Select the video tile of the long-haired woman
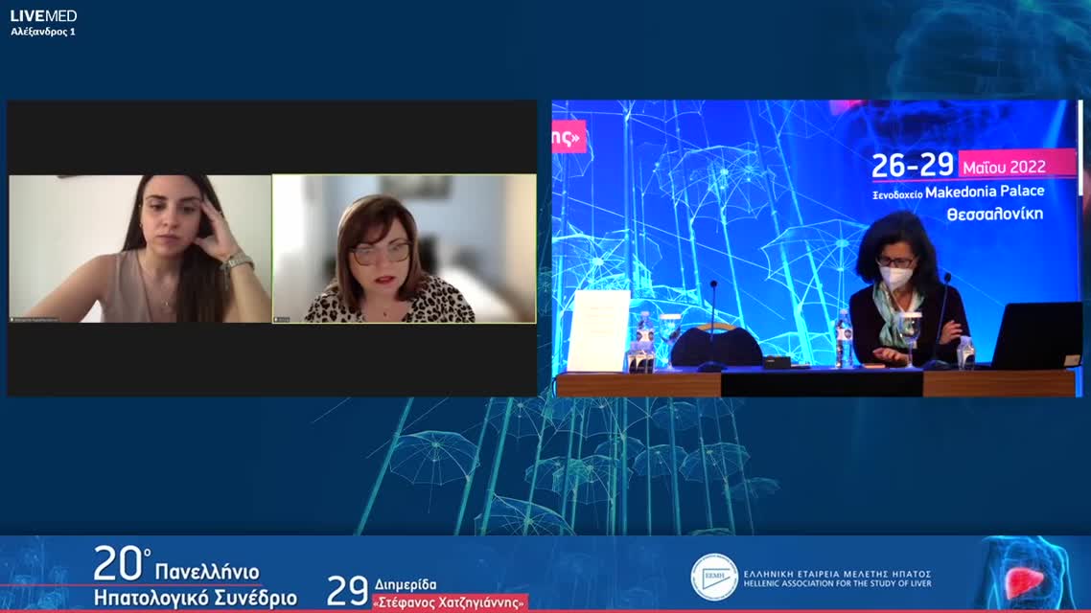This screenshot has height=613, width=1091. 140,248
